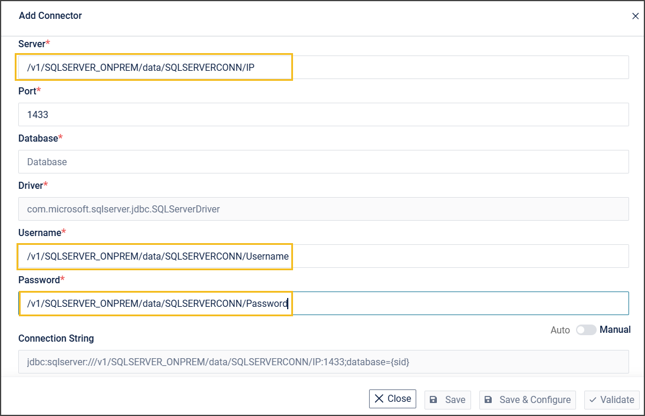Image resolution: width=645 pixels, height=416 pixels.
Task: Toggle the Auto/Manual connection string switch
Action: click(x=586, y=330)
